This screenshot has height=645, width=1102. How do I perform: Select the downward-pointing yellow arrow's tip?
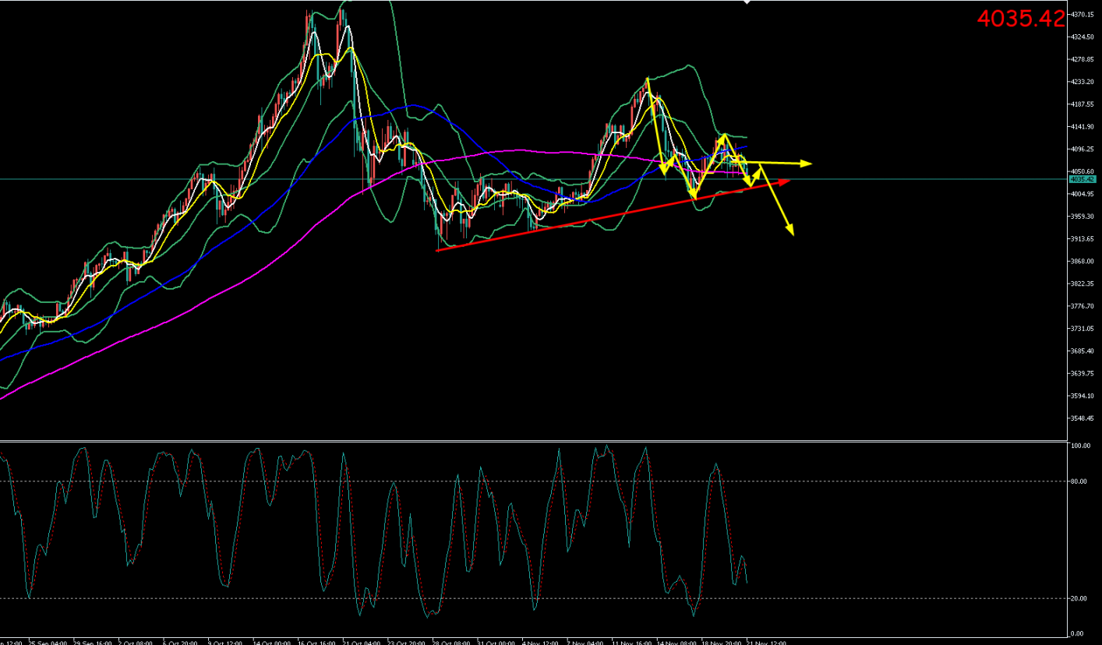792,232
